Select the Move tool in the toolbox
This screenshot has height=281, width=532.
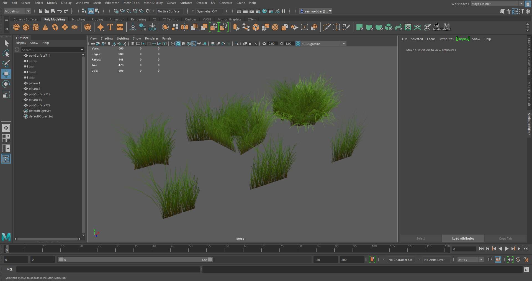tap(6, 74)
